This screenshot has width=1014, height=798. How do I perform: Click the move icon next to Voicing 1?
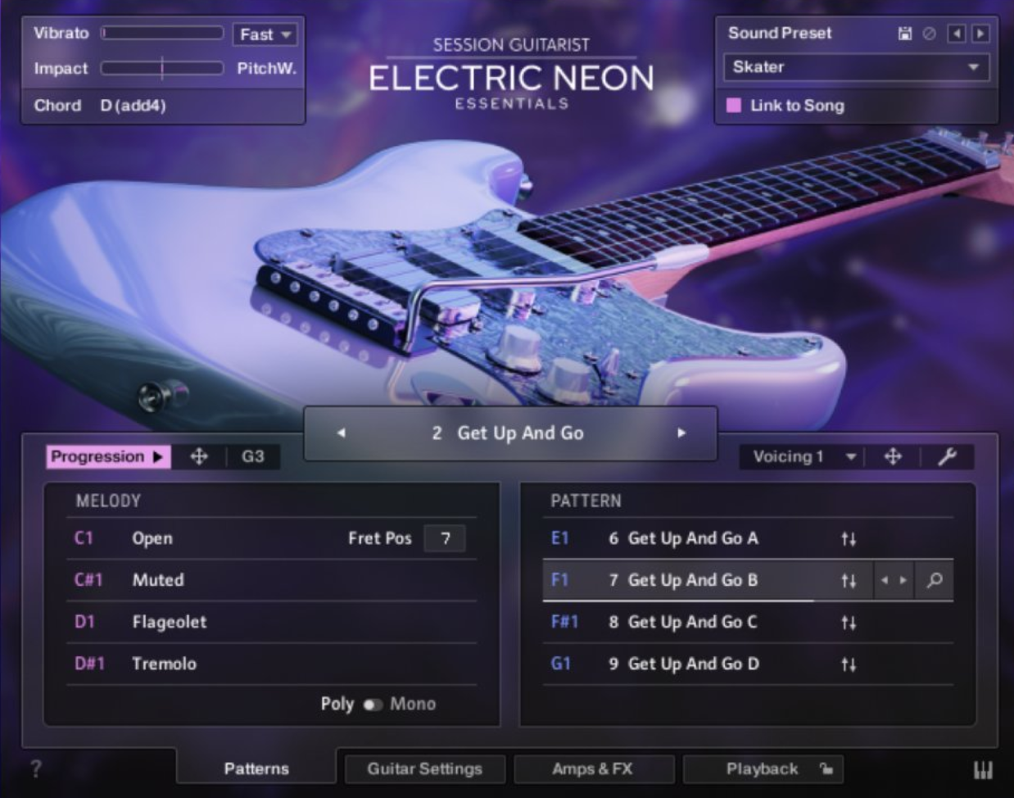click(893, 456)
